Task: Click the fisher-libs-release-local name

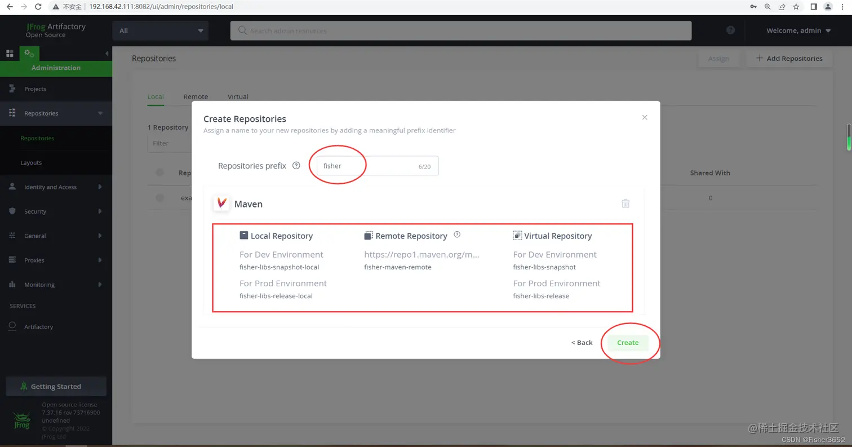Action: 276,296
